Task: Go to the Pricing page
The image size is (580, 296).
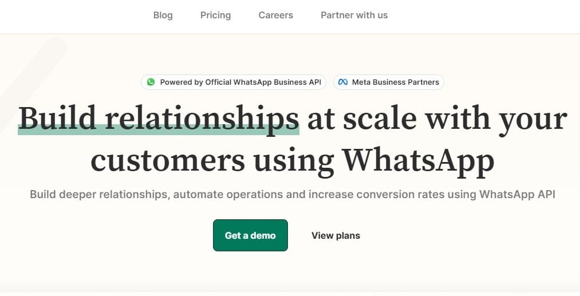Action: [x=215, y=15]
